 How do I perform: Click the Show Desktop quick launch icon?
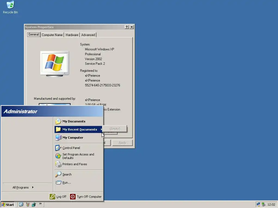(x=21, y=204)
